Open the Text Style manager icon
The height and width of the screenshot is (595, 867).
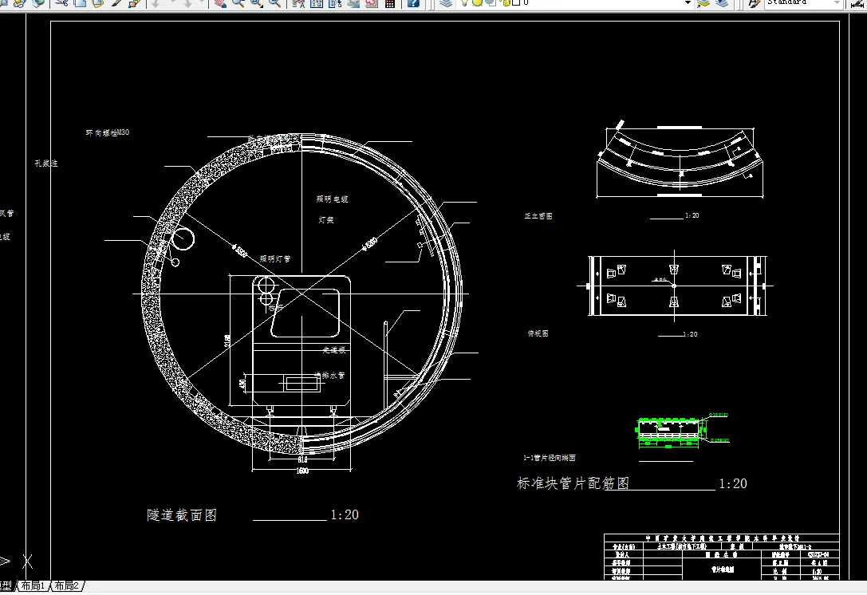tap(754, 2)
